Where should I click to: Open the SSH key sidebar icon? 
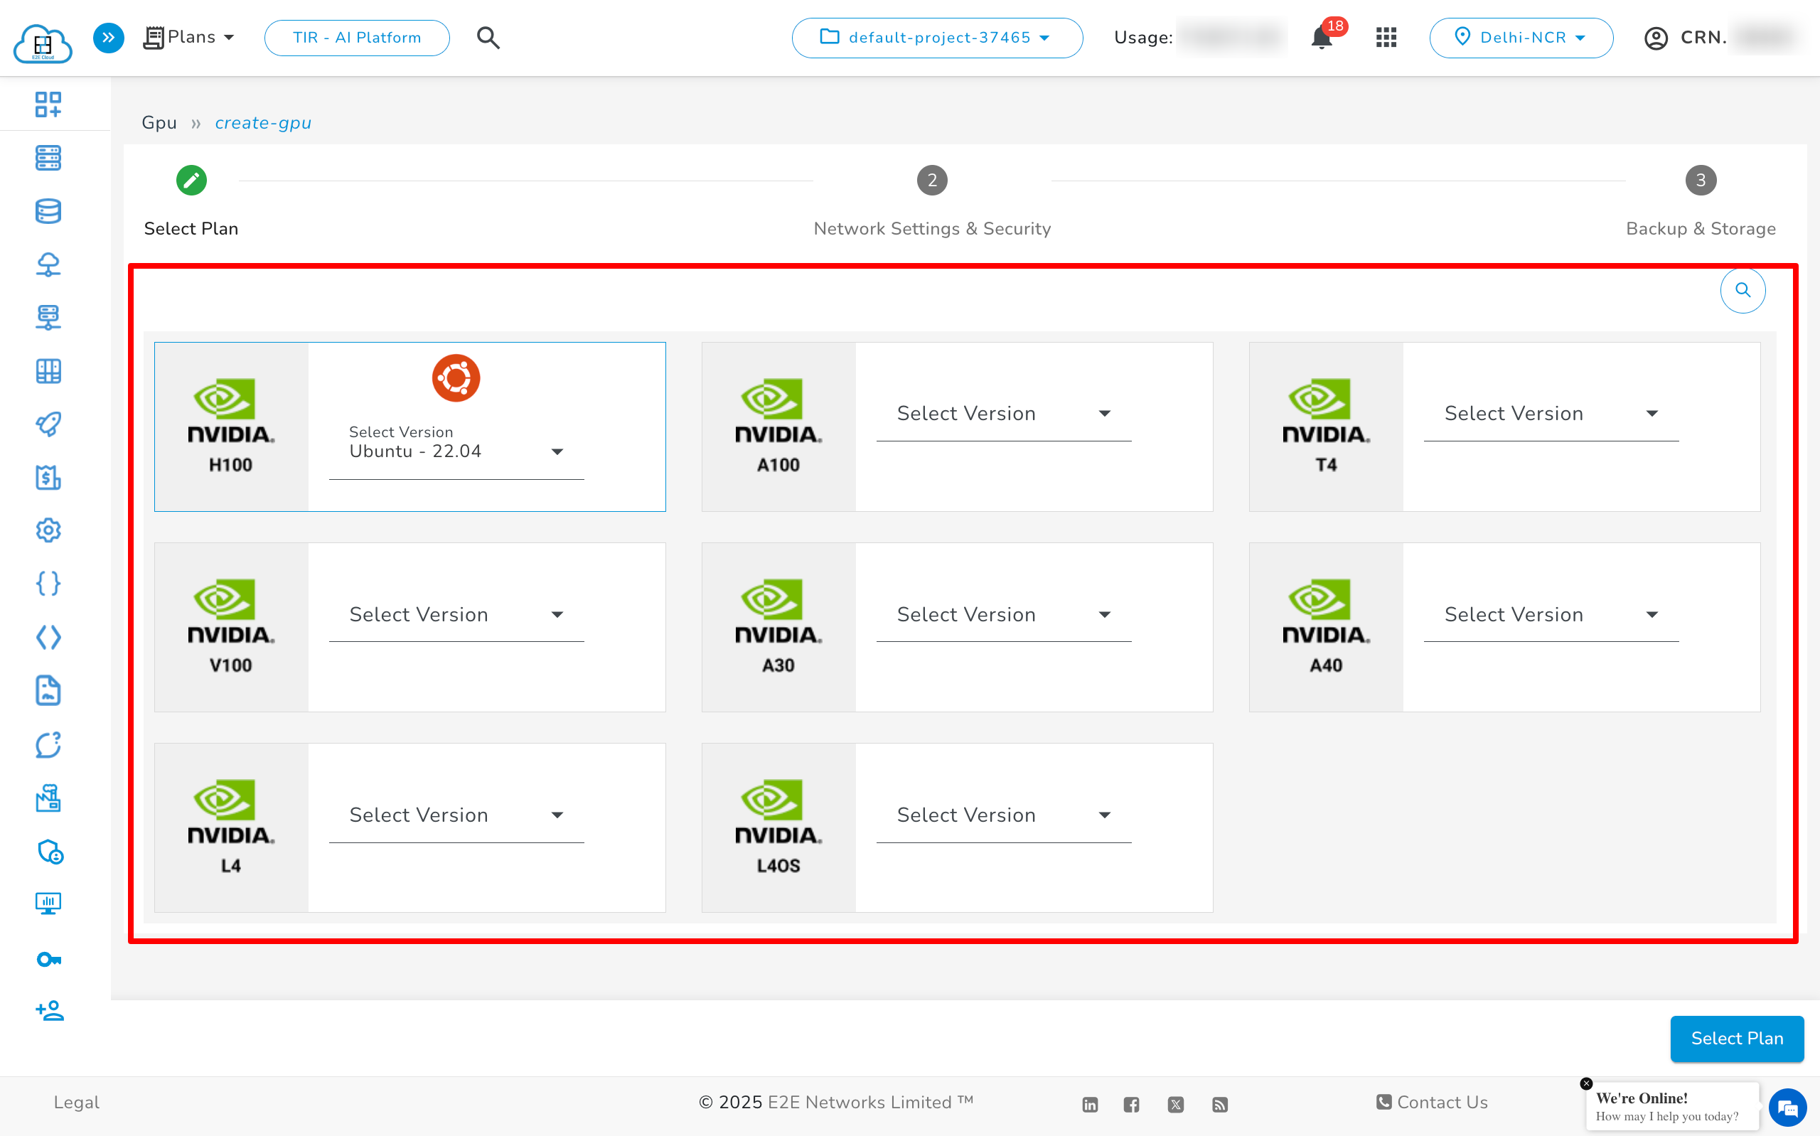pyautogui.click(x=48, y=960)
